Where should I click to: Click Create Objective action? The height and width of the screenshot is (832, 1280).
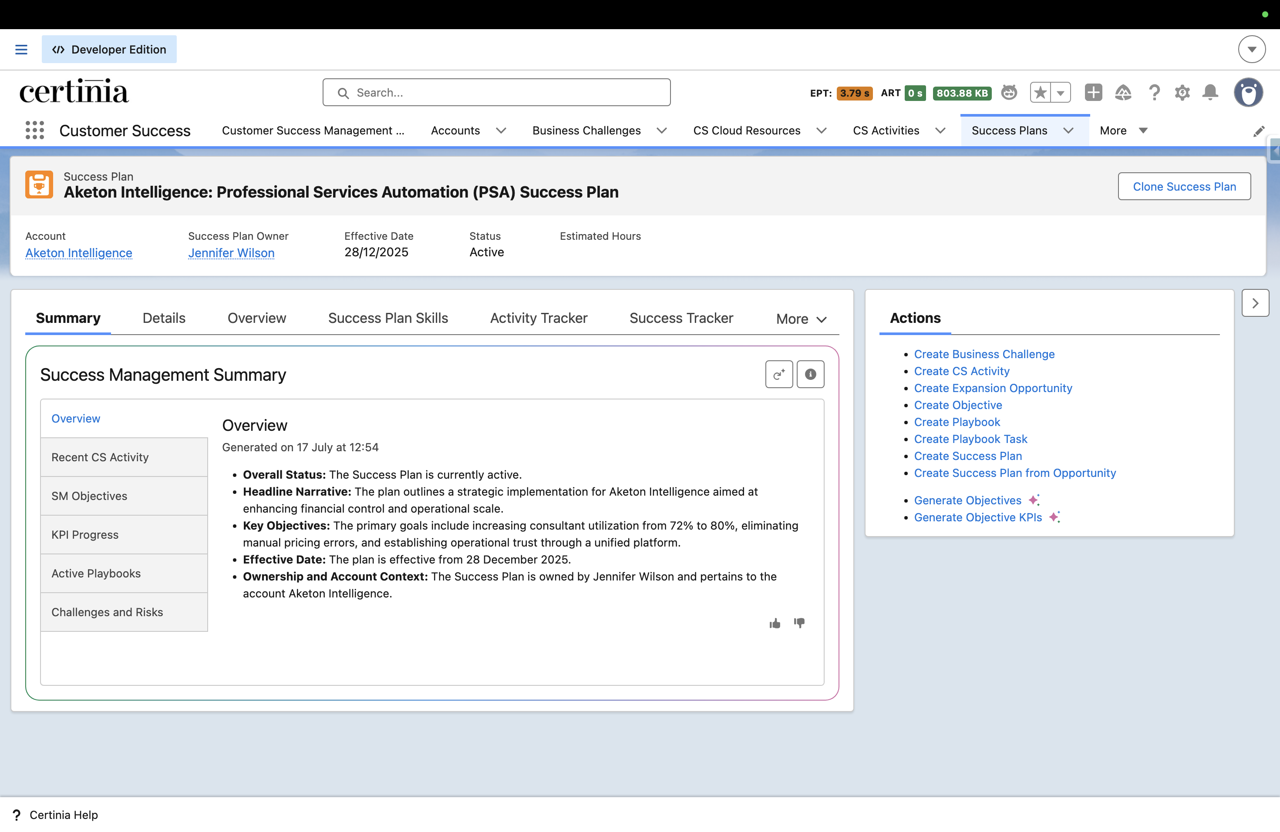pyautogui.click(x=958, y=405)
